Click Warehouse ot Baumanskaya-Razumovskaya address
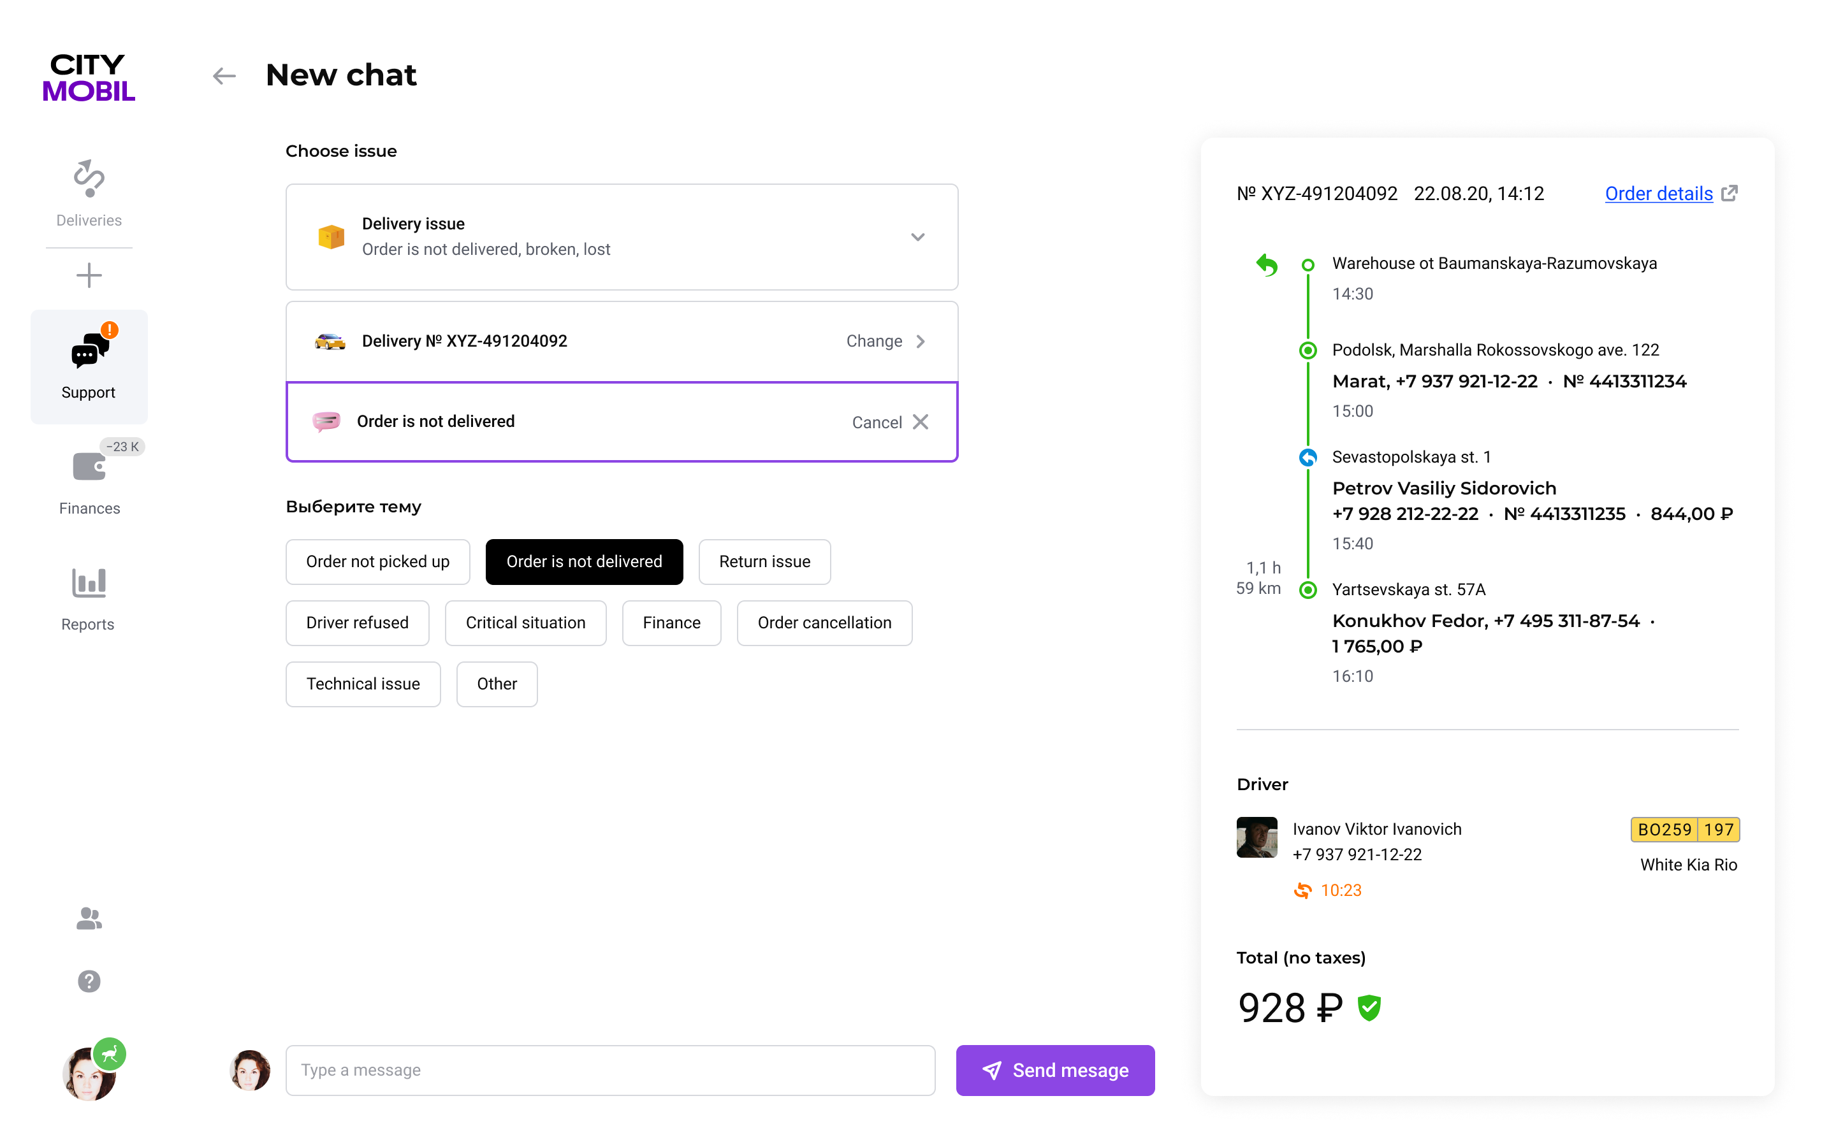The image size is (1836, 1147). point(1494,264)
